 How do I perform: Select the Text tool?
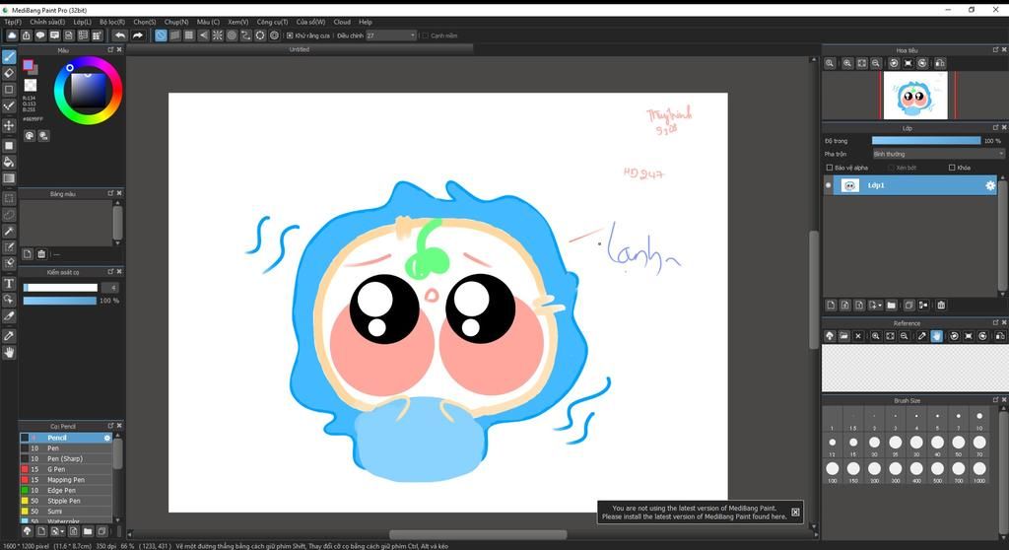tap(9, 283)
